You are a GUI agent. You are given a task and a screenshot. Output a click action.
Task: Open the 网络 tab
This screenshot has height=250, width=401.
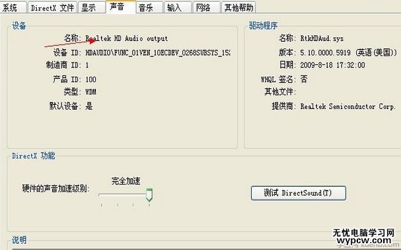point(206,7)
